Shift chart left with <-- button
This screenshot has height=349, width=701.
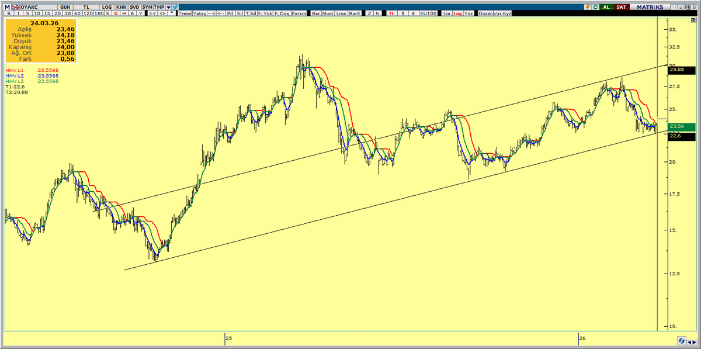pyautogui.click(x=221, y=13)
